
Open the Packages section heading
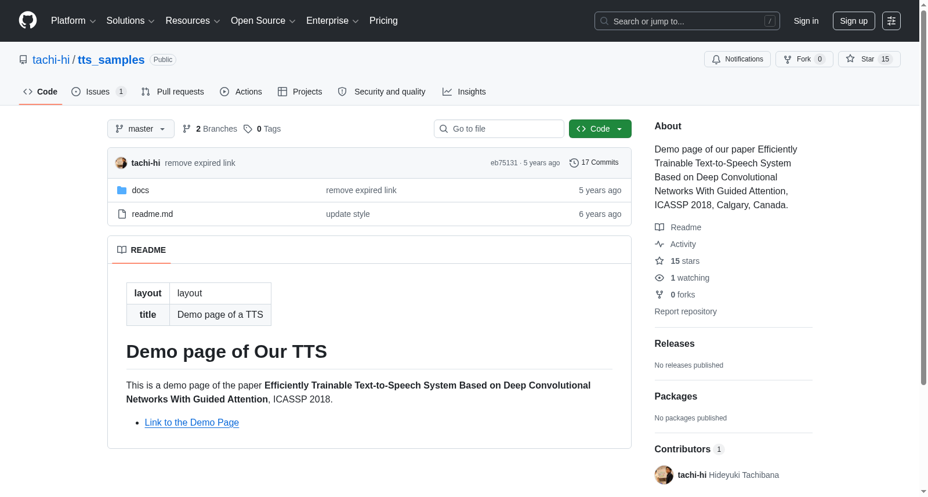pos(676,396)
